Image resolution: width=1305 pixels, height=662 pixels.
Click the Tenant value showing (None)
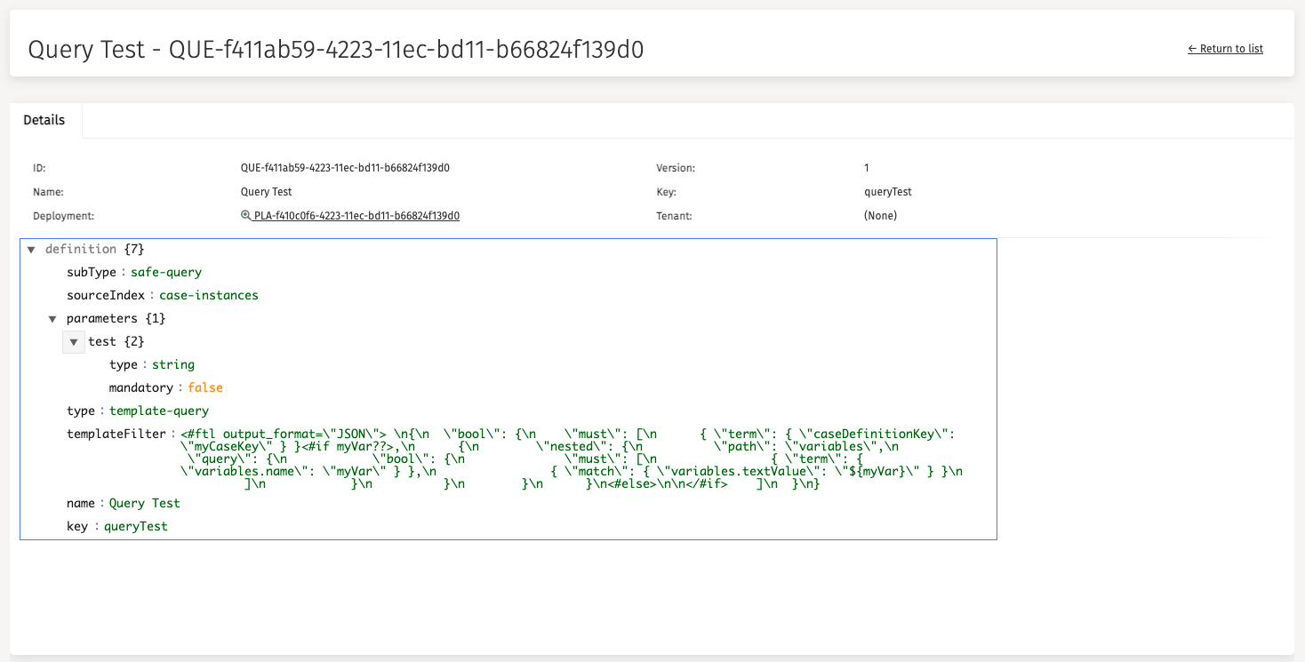[x=880, y=215]
